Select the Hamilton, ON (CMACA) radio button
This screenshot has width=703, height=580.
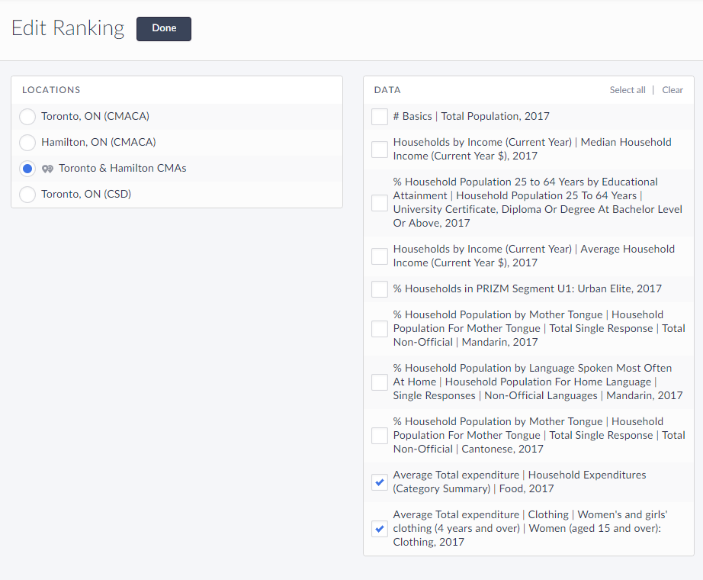pos(27,143)
